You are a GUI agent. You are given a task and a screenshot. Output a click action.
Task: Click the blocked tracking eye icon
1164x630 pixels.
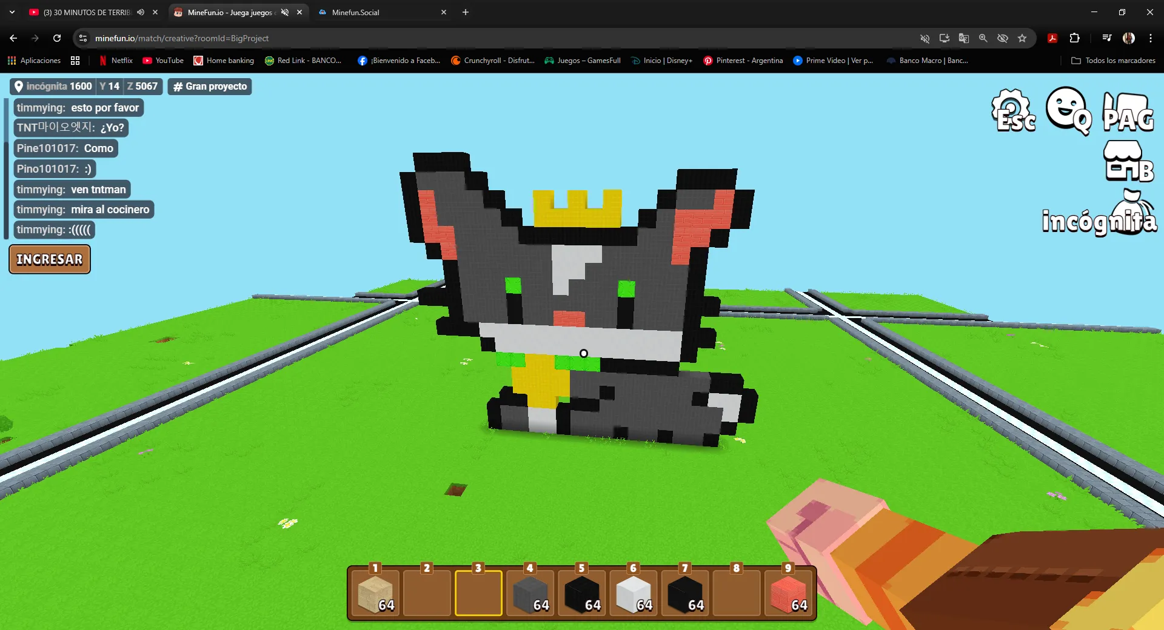[x=1003, y=38]
